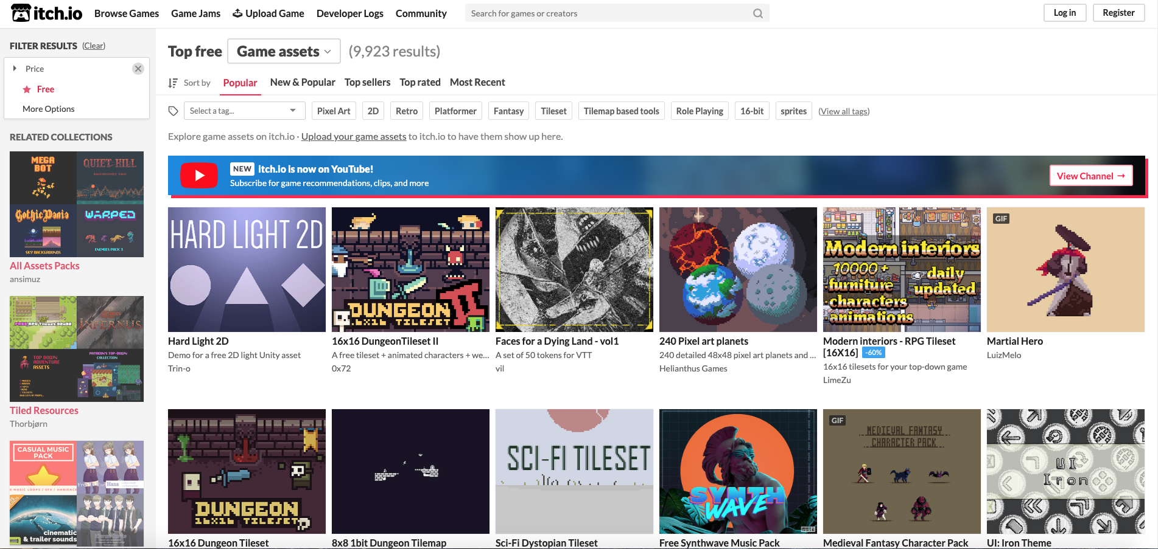Open Community page
The height and width of the screenshot is (549, 1158).
[421, 13]
